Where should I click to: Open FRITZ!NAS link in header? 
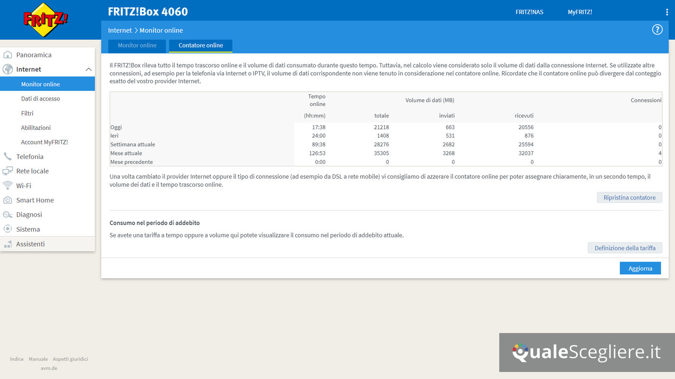[529, 12]
